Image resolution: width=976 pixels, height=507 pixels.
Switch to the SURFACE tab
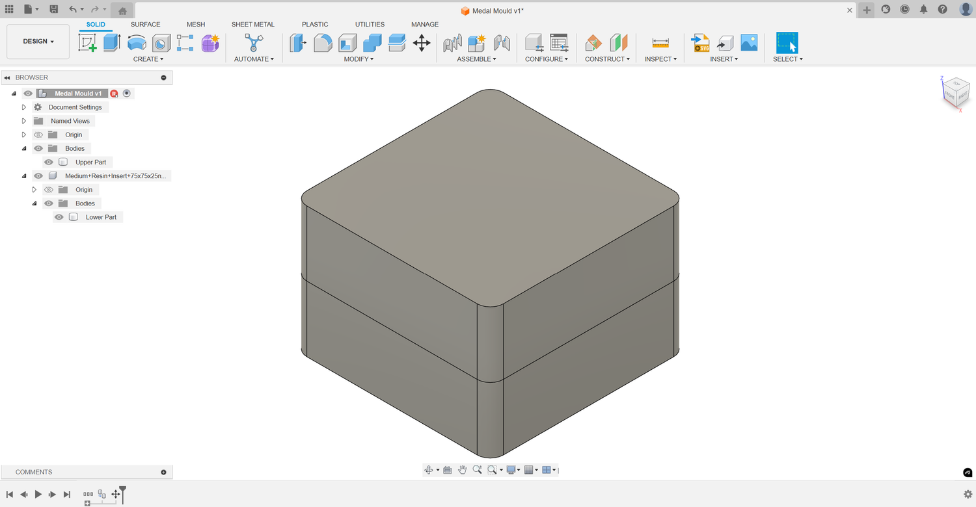pos(145,25)
